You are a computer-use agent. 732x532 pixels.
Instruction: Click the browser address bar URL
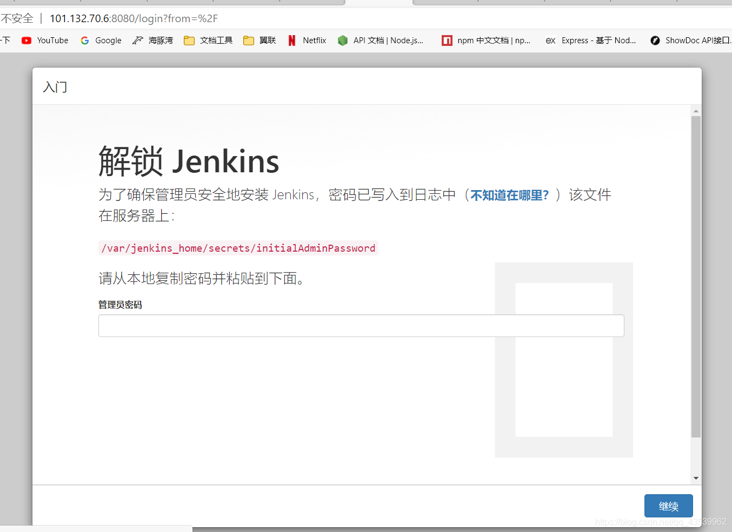(134, 18)
